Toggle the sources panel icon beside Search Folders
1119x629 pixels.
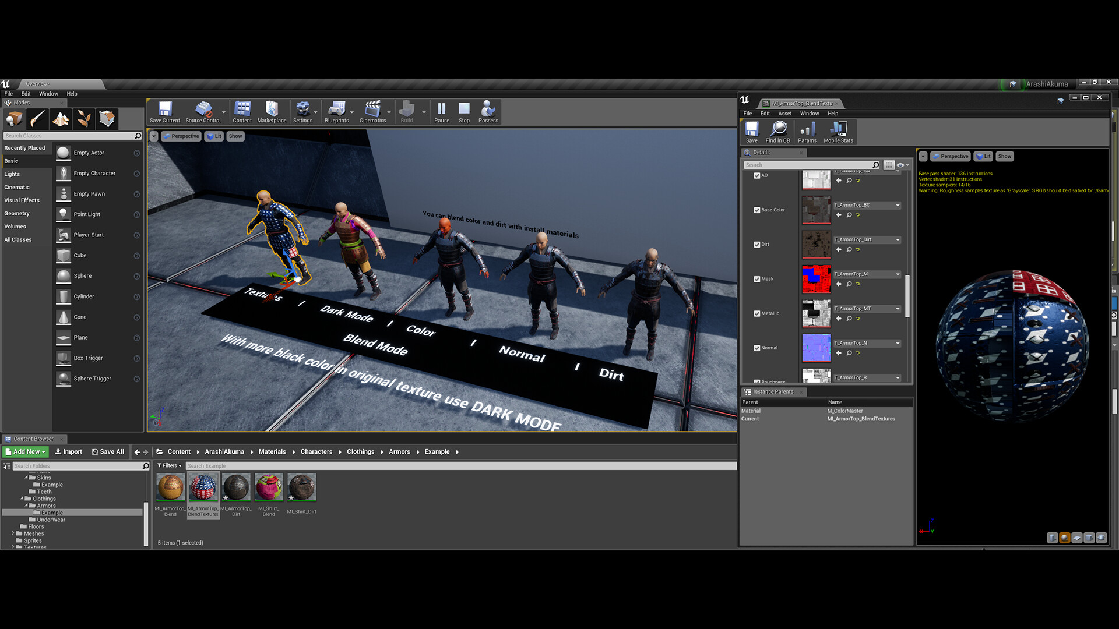click(7, 466)
